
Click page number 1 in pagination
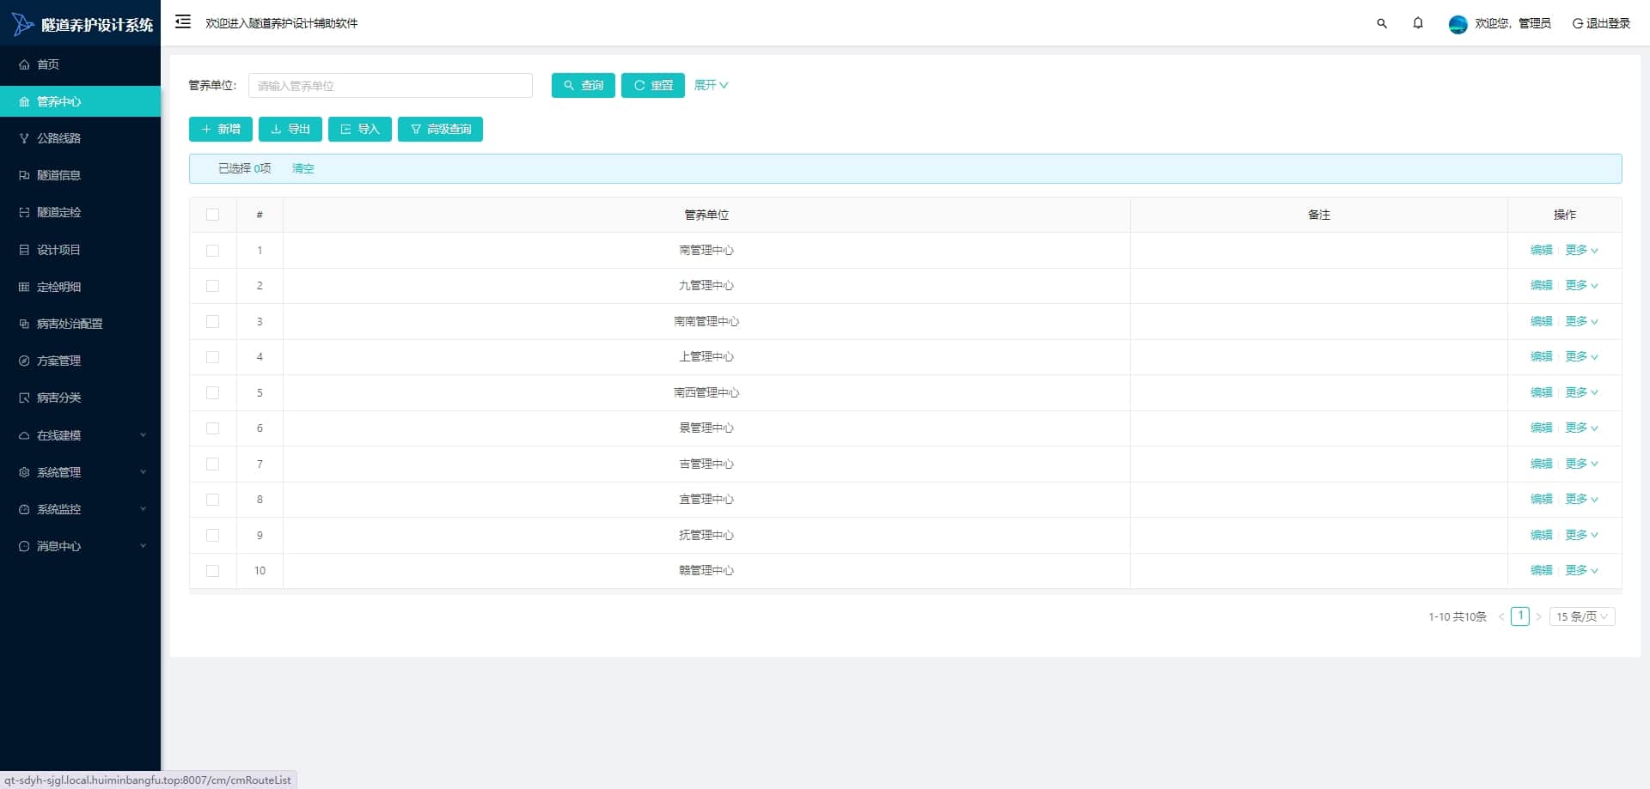pos(1520,616)
